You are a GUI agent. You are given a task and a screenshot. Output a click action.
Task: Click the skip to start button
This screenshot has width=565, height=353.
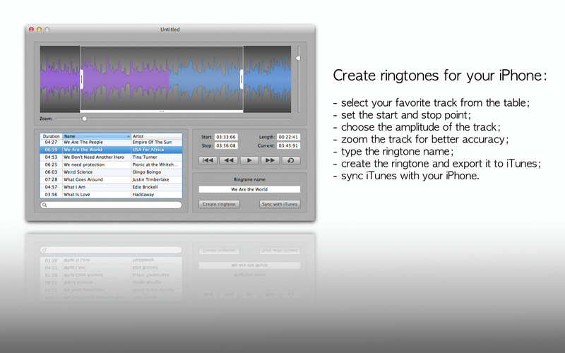208,160
